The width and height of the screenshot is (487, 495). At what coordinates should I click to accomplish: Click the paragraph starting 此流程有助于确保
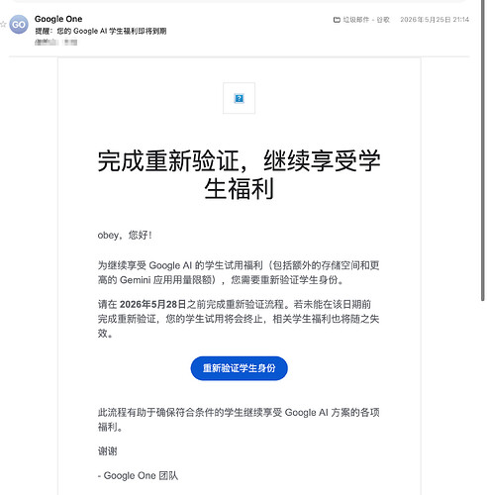click(239, 420)
